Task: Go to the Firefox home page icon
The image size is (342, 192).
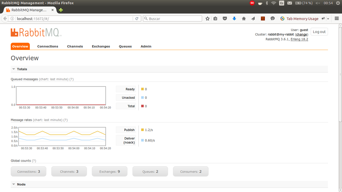Action: 244,19
